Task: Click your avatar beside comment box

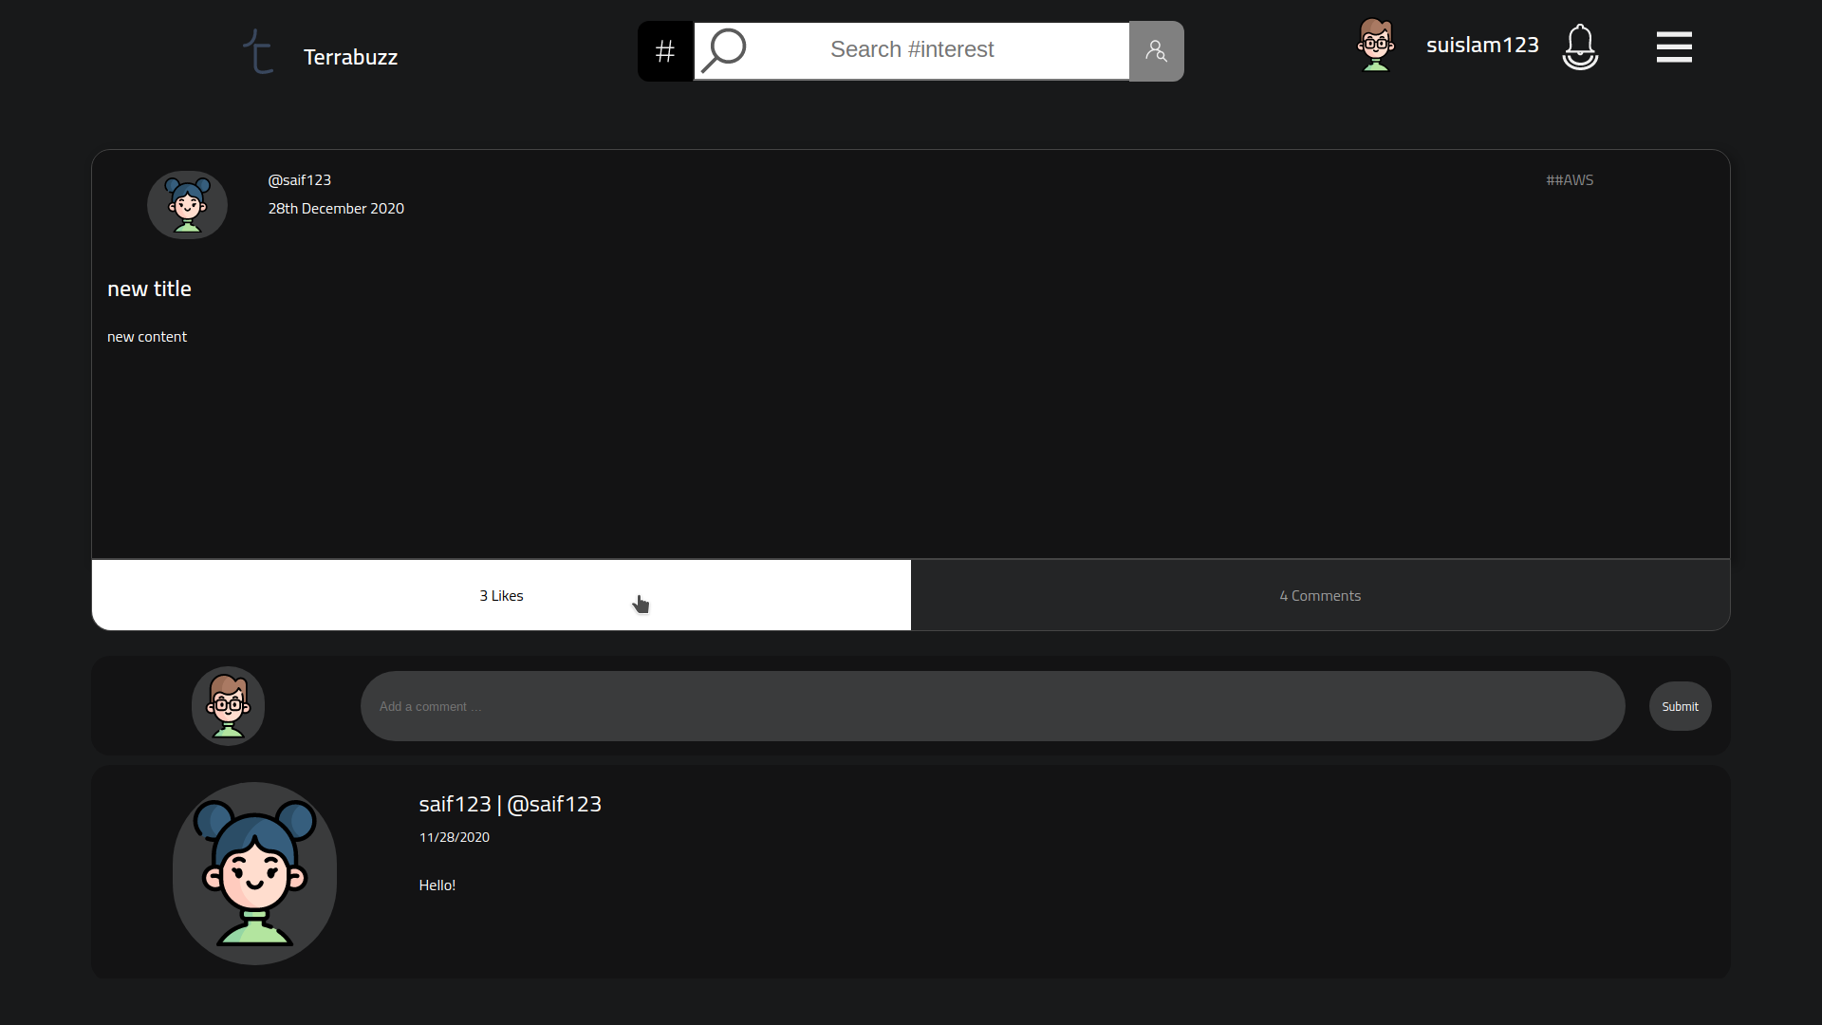Action: pos(228,706)
